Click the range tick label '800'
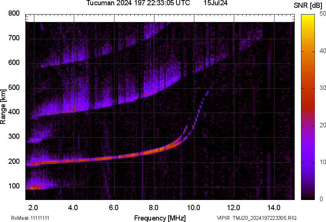Screen dimensions: 326x222 point(14,13)
